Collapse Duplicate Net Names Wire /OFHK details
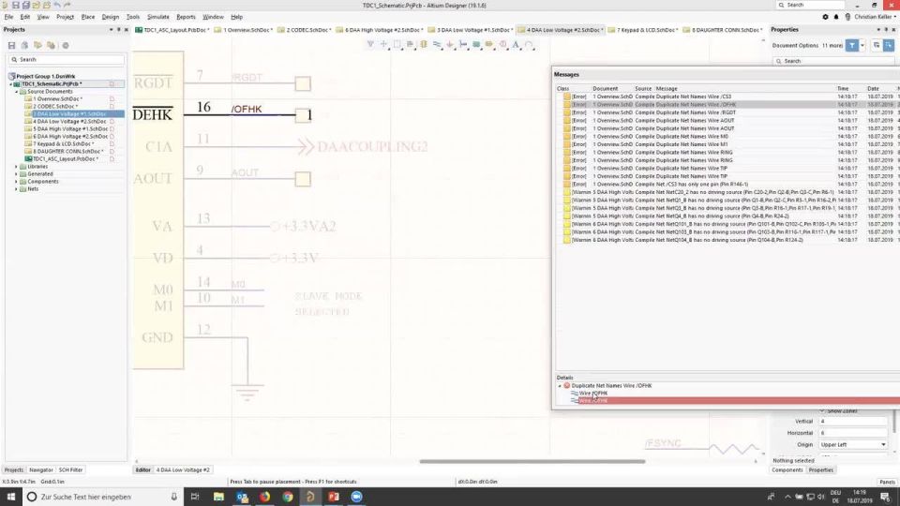Viewport: 900px width, 506px height. 560,386
